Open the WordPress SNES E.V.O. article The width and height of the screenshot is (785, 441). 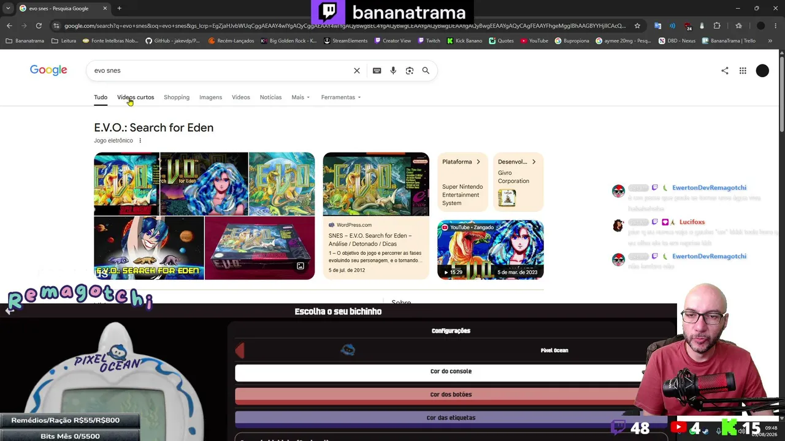tap(376, 216)
